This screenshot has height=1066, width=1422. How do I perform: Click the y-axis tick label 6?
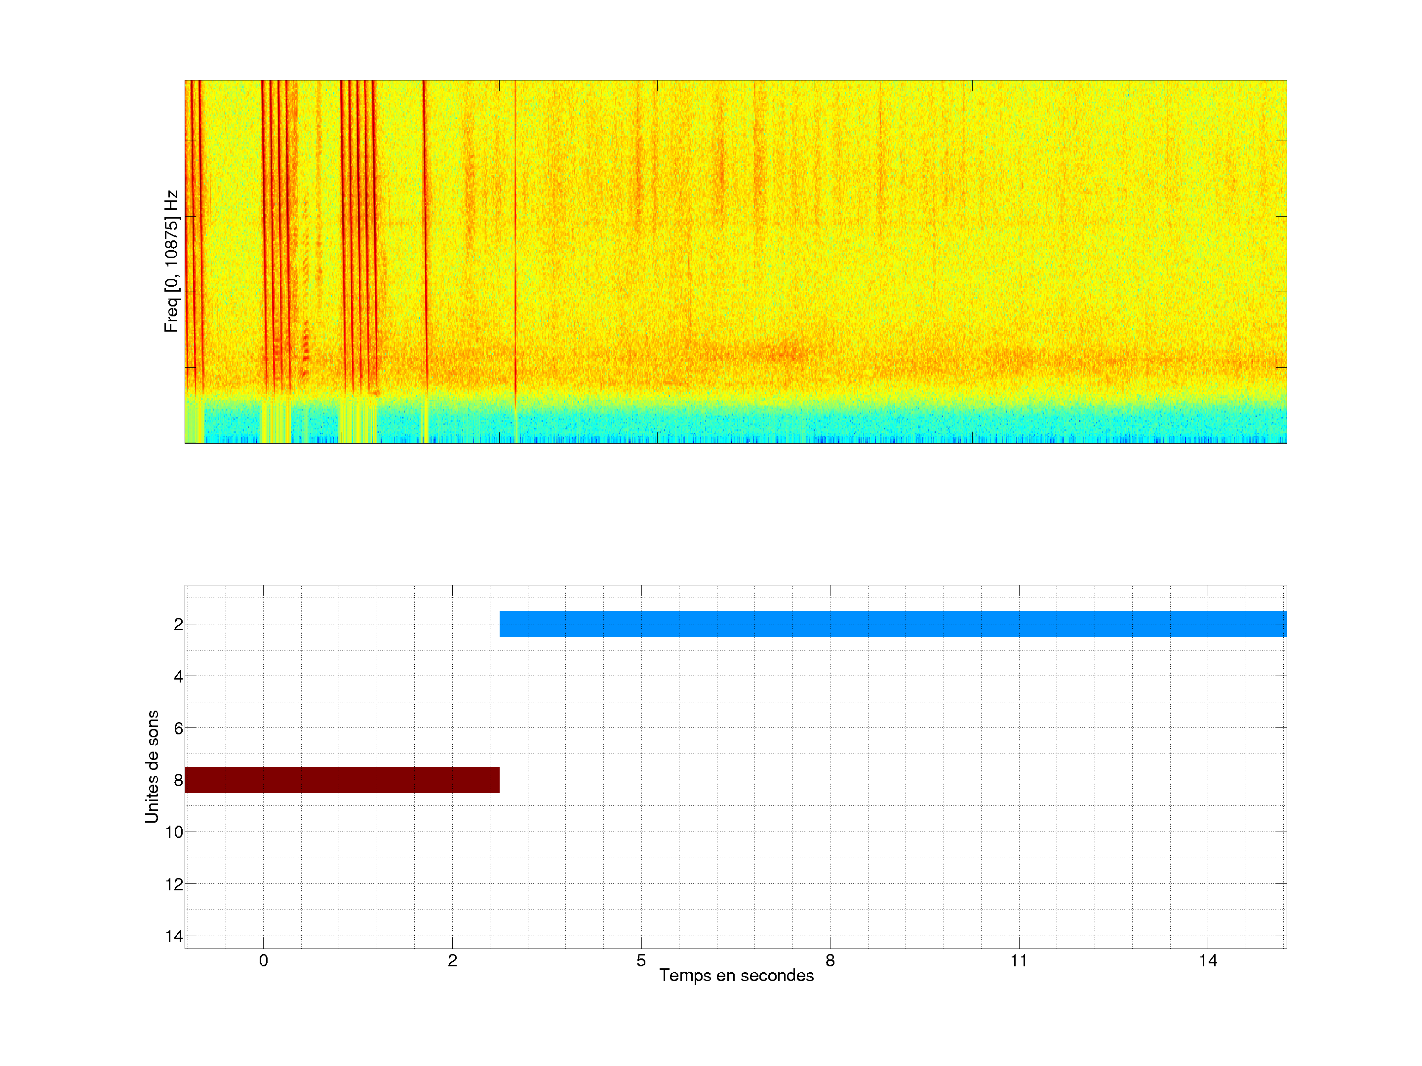click(178, 728)
